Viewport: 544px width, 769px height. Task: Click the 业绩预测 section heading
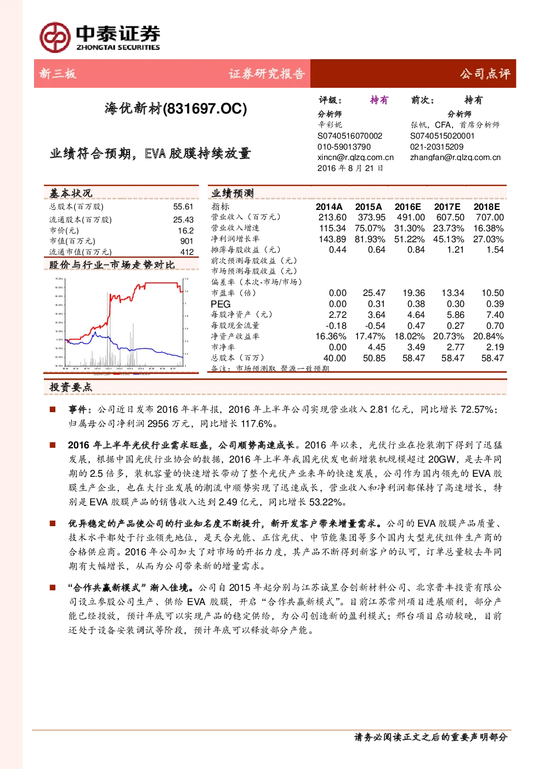click(233, 193)
